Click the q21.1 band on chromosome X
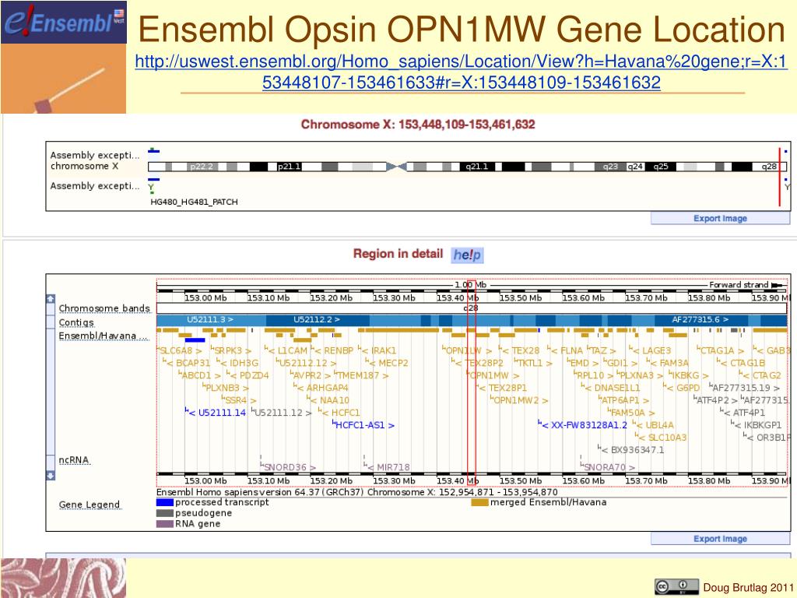Image resolution: width=797 pixels, height=598 pixels. click(477, 167)
